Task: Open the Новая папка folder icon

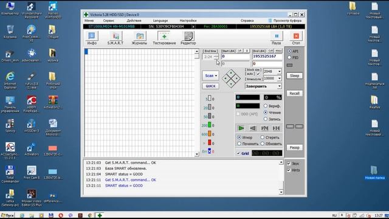Action: pos(374,173)
